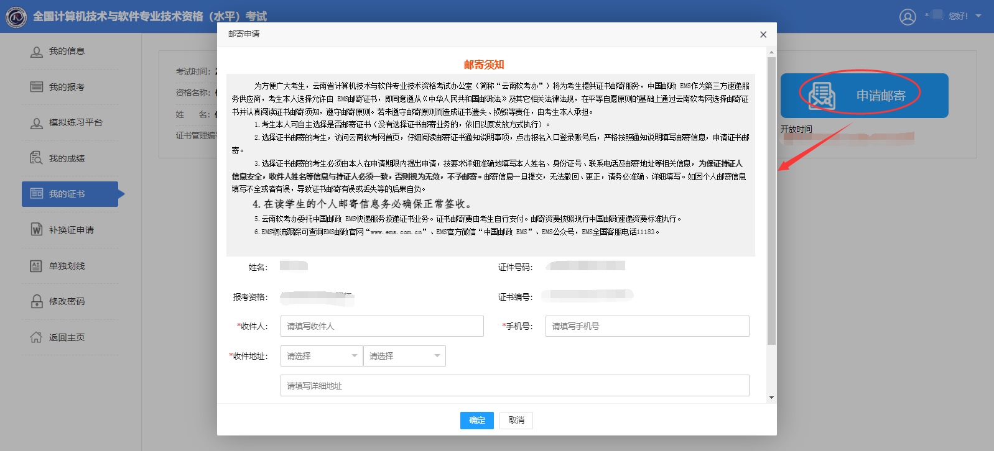Click the 返回主页 home icon
994x451 pixels.
[x=37, y=337]
